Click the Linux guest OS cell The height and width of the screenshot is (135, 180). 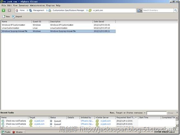tap(35, 28)
